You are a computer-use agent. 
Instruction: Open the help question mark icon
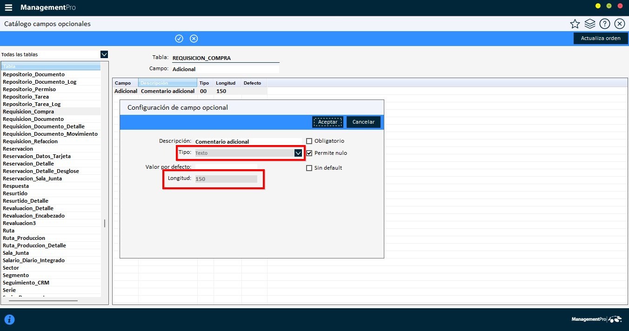[605, 24]
